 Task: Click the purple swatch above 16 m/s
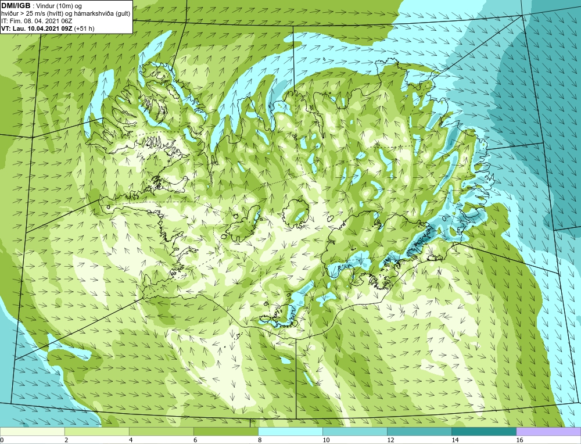click(x=548, y=431)
